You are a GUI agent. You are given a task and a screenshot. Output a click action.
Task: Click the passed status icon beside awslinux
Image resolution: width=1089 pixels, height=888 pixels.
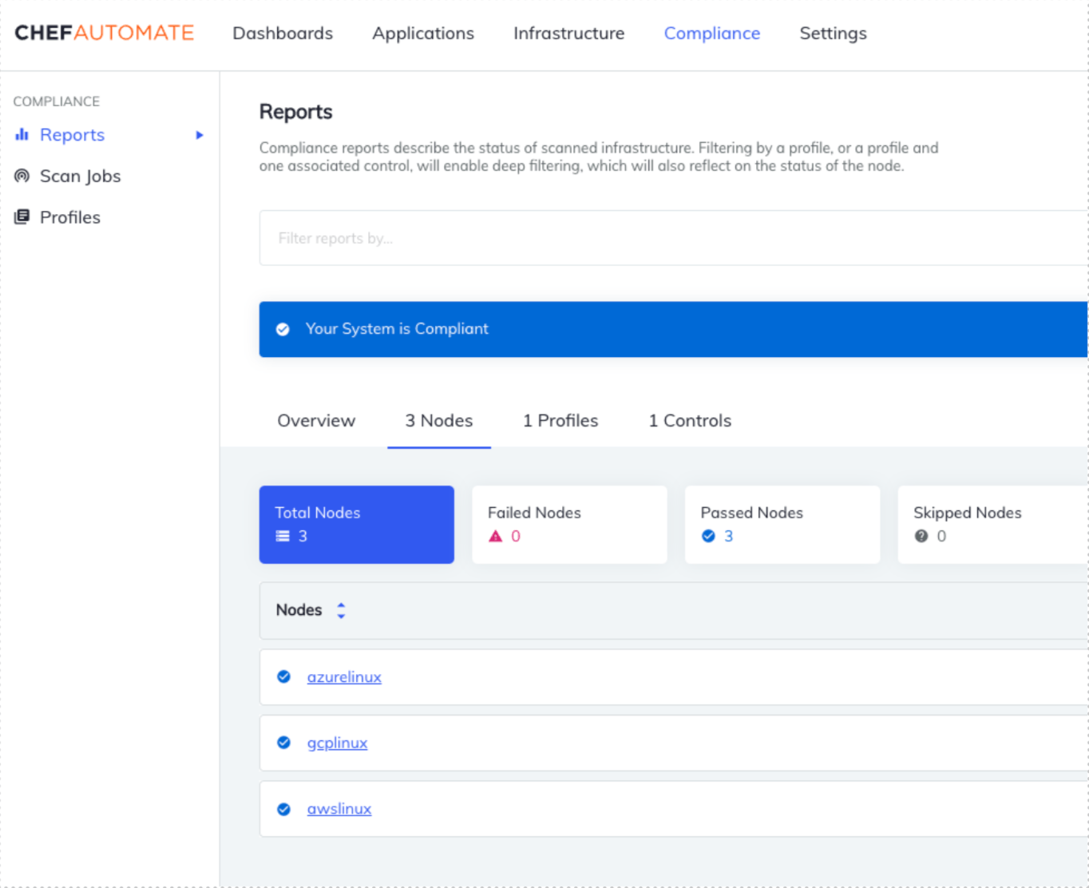[x=283, y=809]
